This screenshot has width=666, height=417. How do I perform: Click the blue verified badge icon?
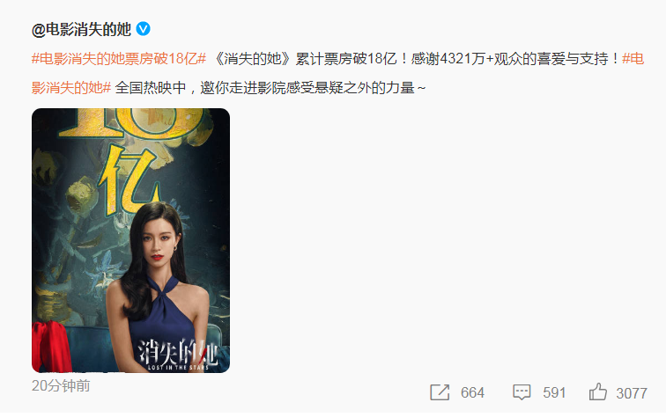click(143, 29)
